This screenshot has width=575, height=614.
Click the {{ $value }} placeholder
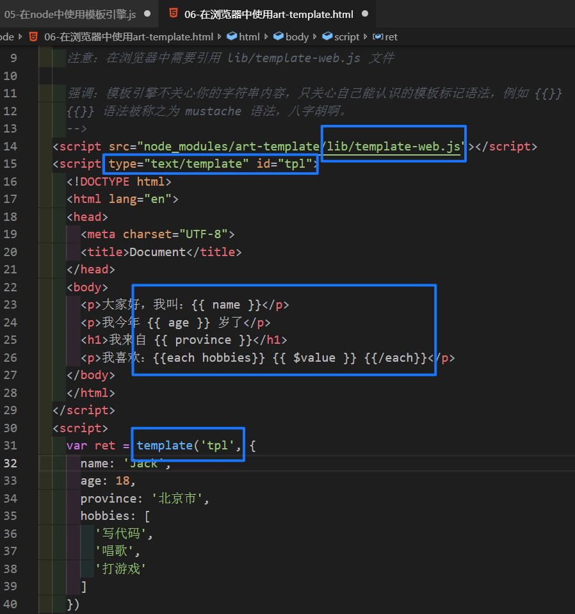click(x=314, y=358)
